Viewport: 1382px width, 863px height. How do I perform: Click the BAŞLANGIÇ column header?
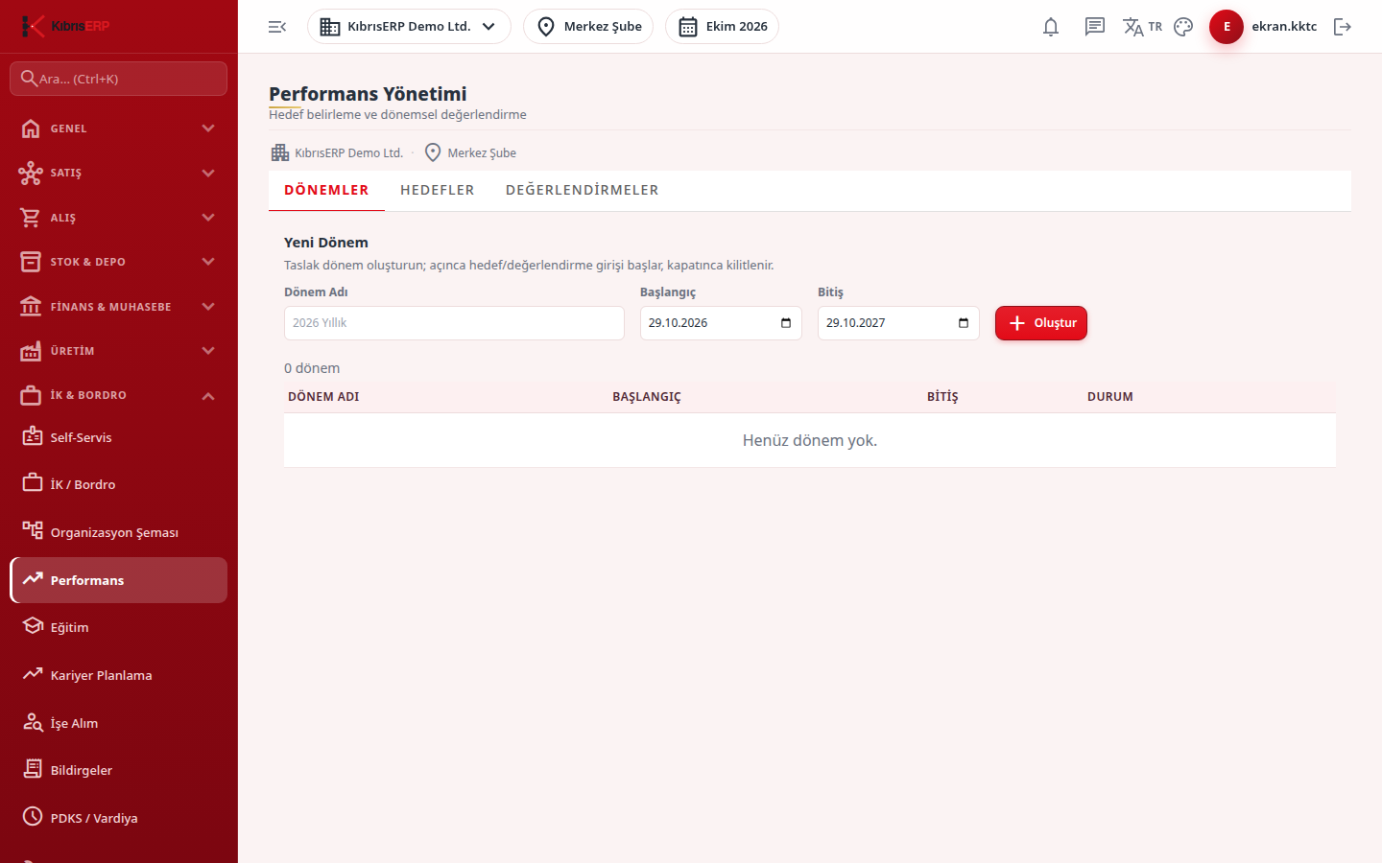click(647, 397)
